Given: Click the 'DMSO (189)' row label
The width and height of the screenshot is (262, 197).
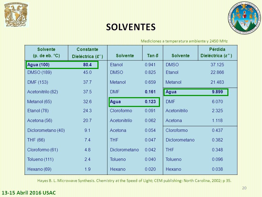Looking at the screenshot, I should [39, 72].
